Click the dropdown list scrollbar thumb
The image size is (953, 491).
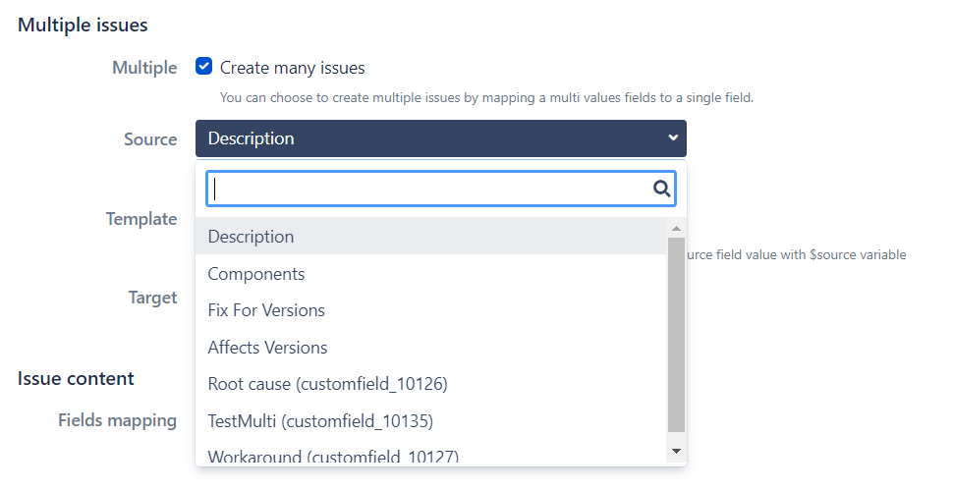(676, 334)
